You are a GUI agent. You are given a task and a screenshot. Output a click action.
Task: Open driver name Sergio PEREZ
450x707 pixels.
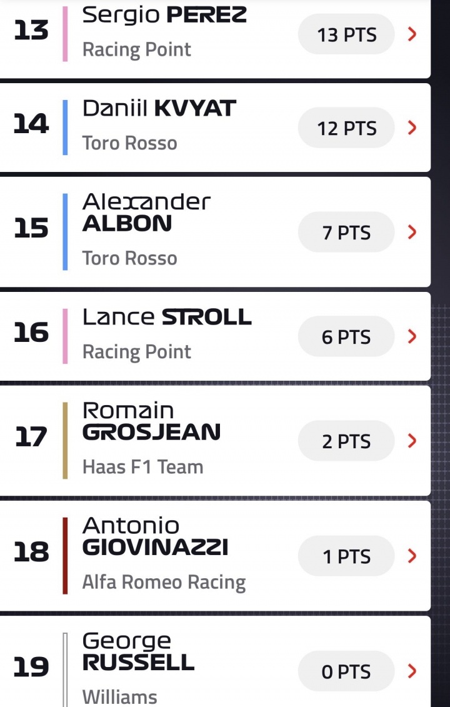coord(164,16)
